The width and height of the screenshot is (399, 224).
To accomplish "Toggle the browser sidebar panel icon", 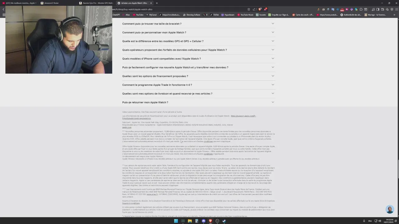I will pos(377,9).
